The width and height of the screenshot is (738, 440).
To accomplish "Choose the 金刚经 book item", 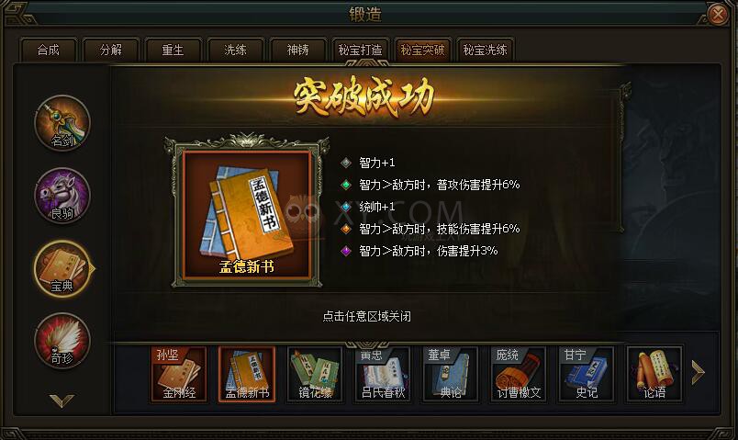I will pyautogui.click(x=179, y=374).
